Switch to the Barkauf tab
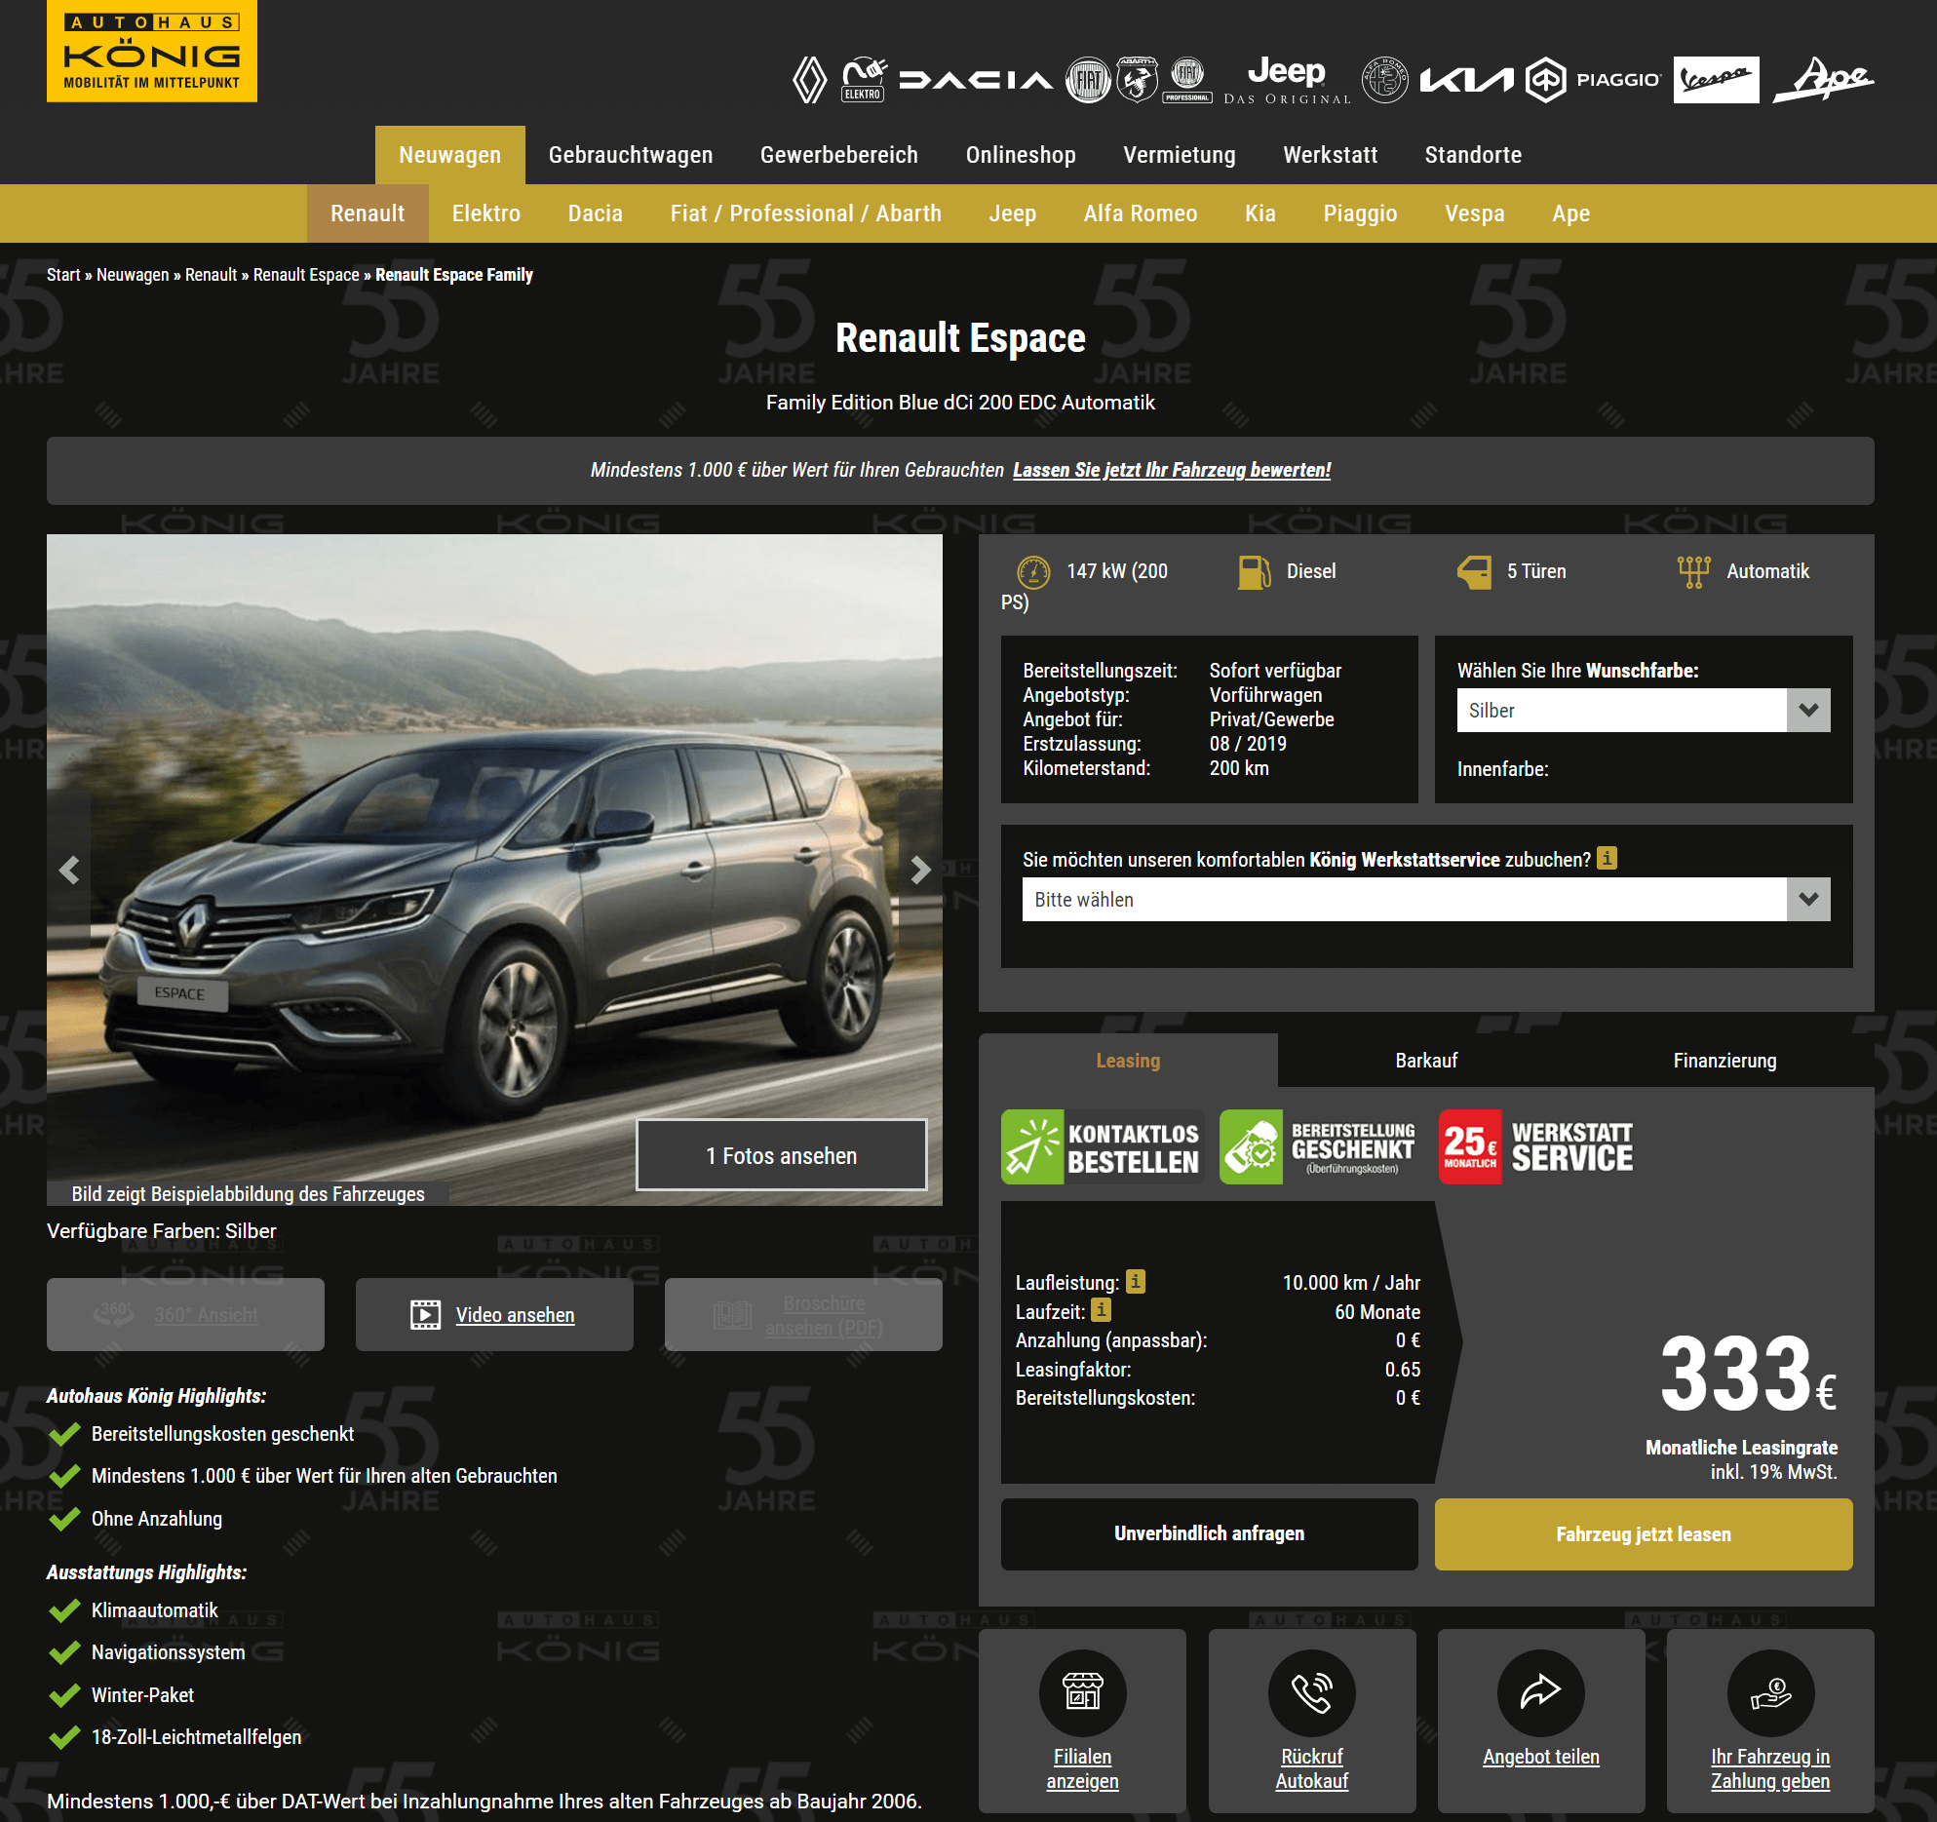The height and width of the screenshot is (1822, 1937). [1426, 1061]
